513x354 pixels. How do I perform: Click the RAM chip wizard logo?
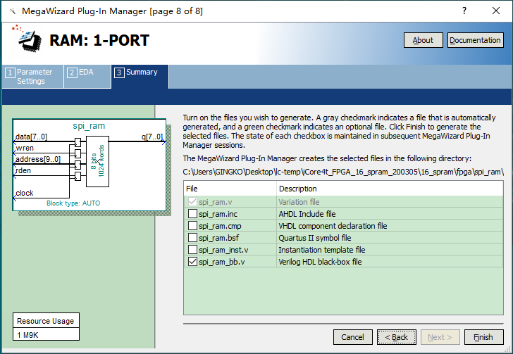pyautogui.click(x=28, y=39)
